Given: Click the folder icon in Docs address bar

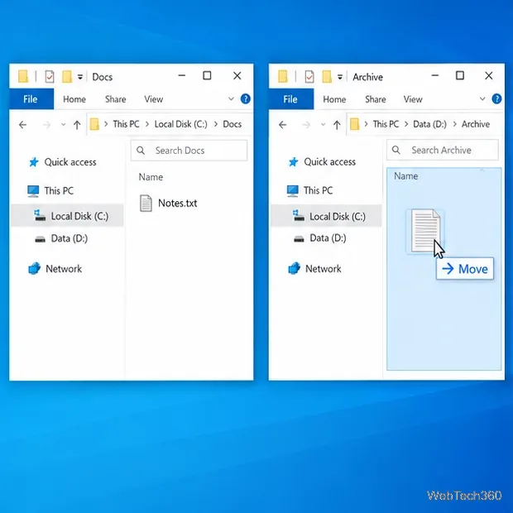Looking at the screenshot, I should click(94, 124).
